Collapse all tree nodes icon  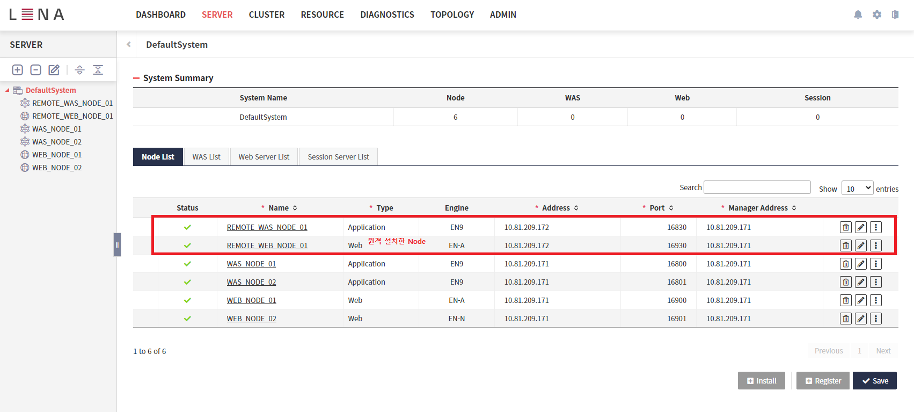coord(98,70)
